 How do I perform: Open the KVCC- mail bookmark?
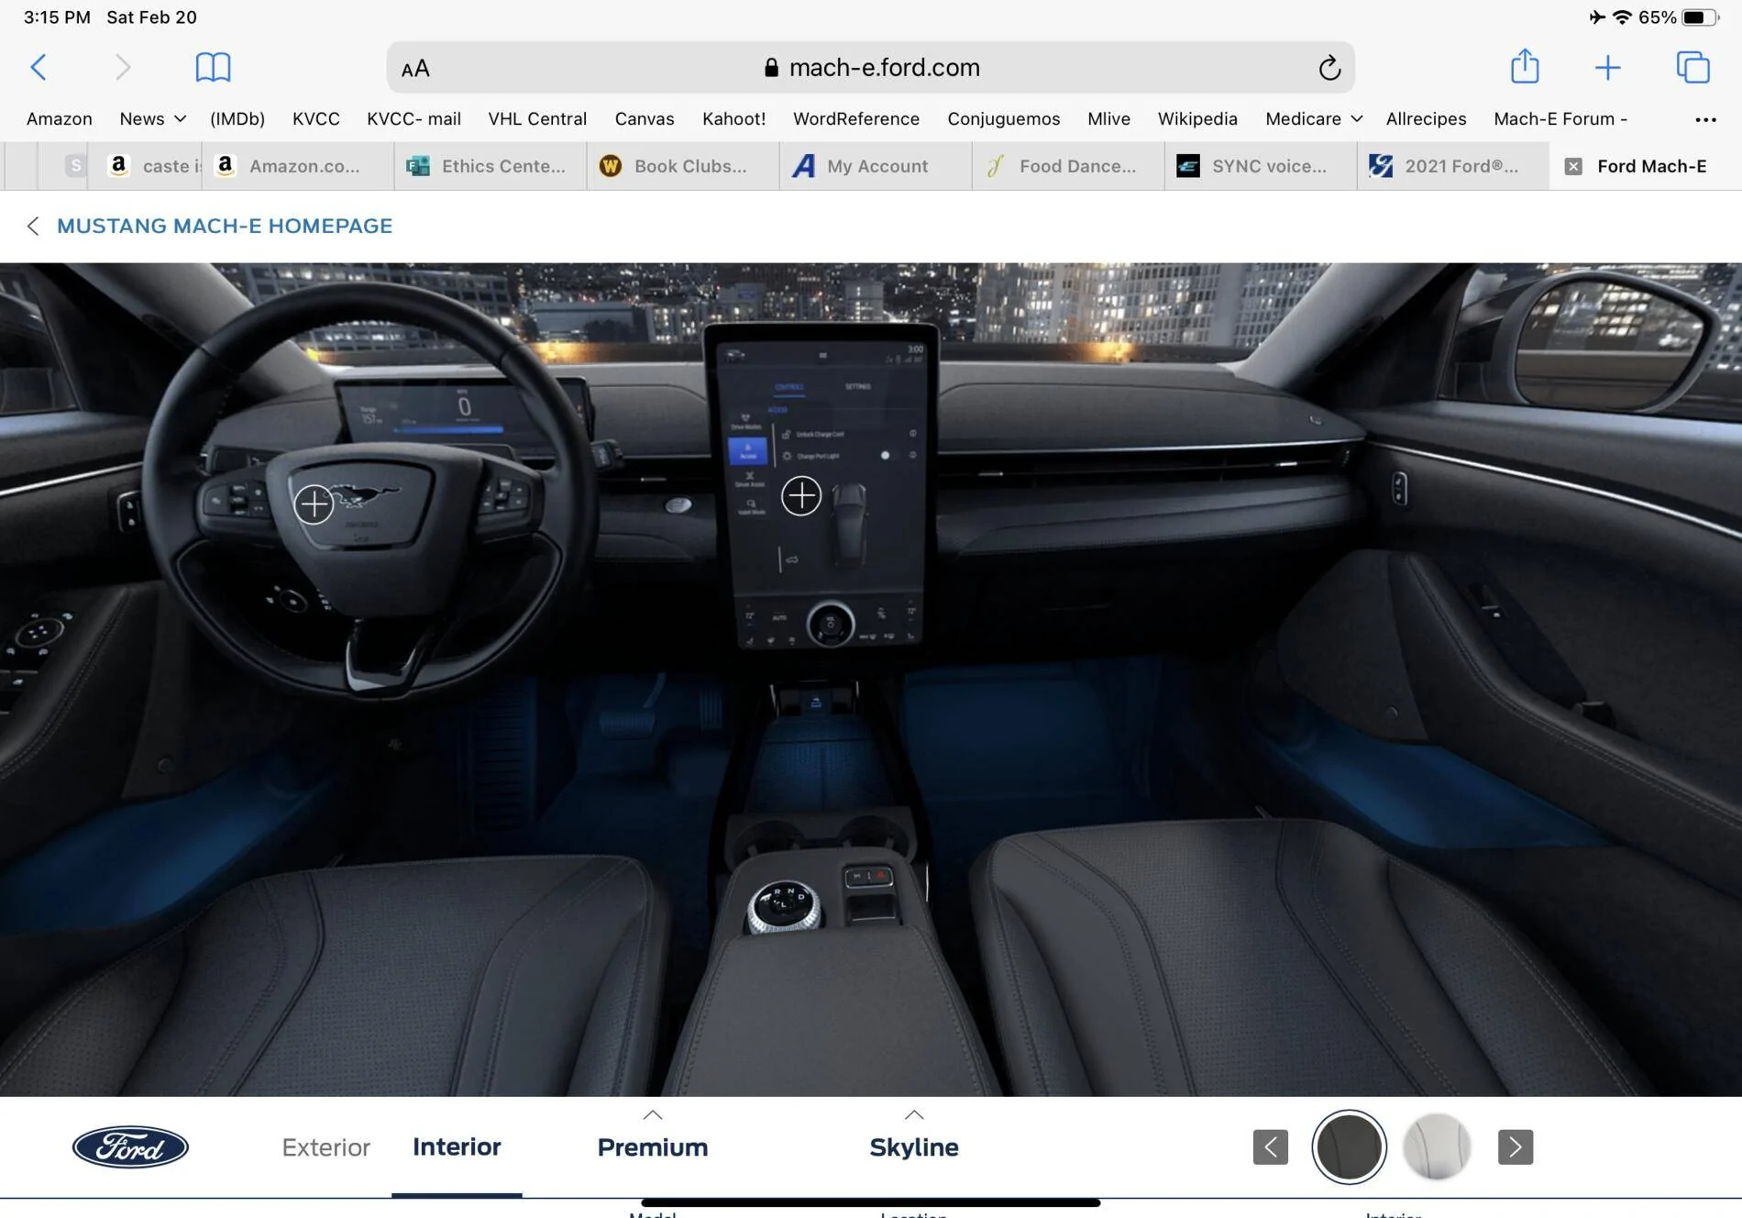[413, 119]
